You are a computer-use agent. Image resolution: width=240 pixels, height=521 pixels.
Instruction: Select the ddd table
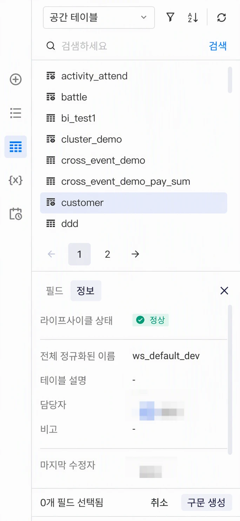(x=133, y=224)
